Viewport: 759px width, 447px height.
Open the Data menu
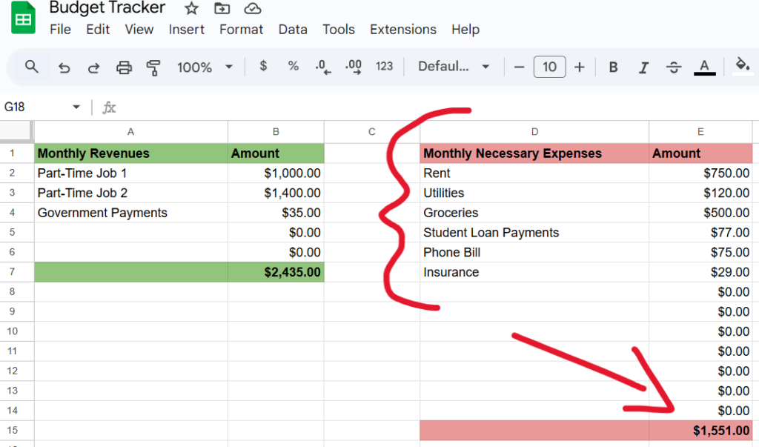[293, 30]
